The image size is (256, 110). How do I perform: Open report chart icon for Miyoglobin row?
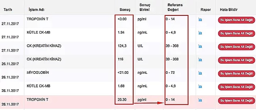point(200,73)
